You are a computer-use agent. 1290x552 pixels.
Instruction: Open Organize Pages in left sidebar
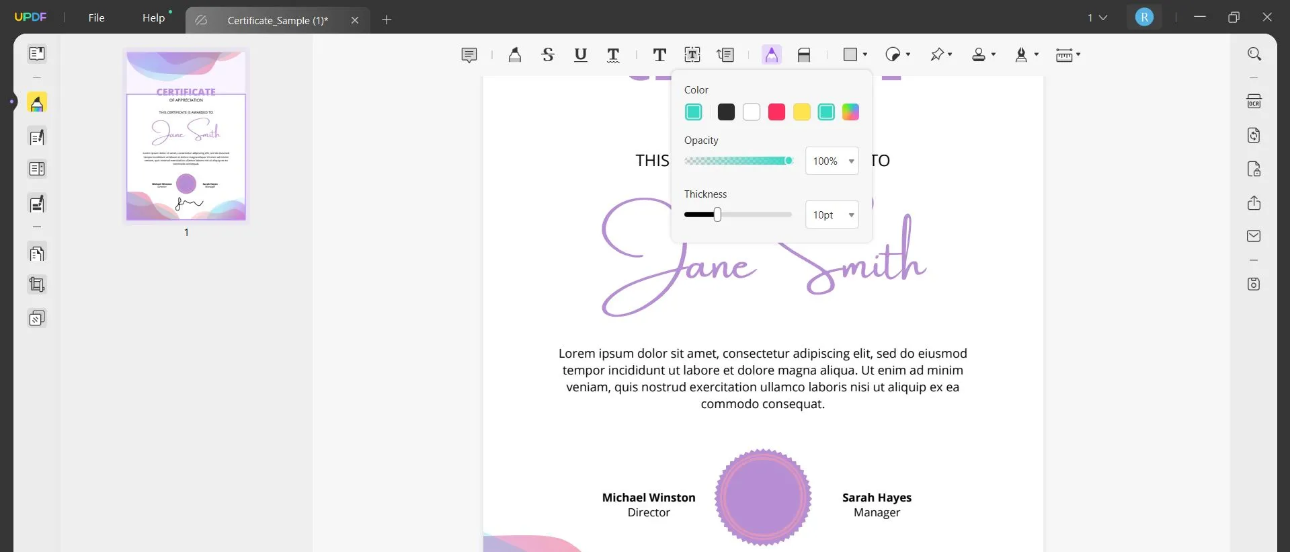(x=37, y=253)
